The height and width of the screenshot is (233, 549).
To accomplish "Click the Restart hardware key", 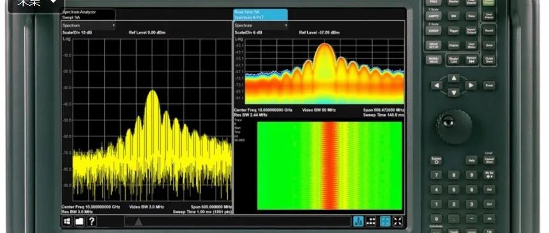I will 471,60.
